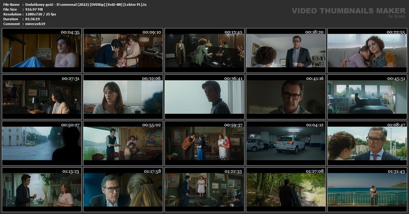409x214 pixels.
Task: Click the thumbnail timestamped 01:08:47
Action: 367,143
